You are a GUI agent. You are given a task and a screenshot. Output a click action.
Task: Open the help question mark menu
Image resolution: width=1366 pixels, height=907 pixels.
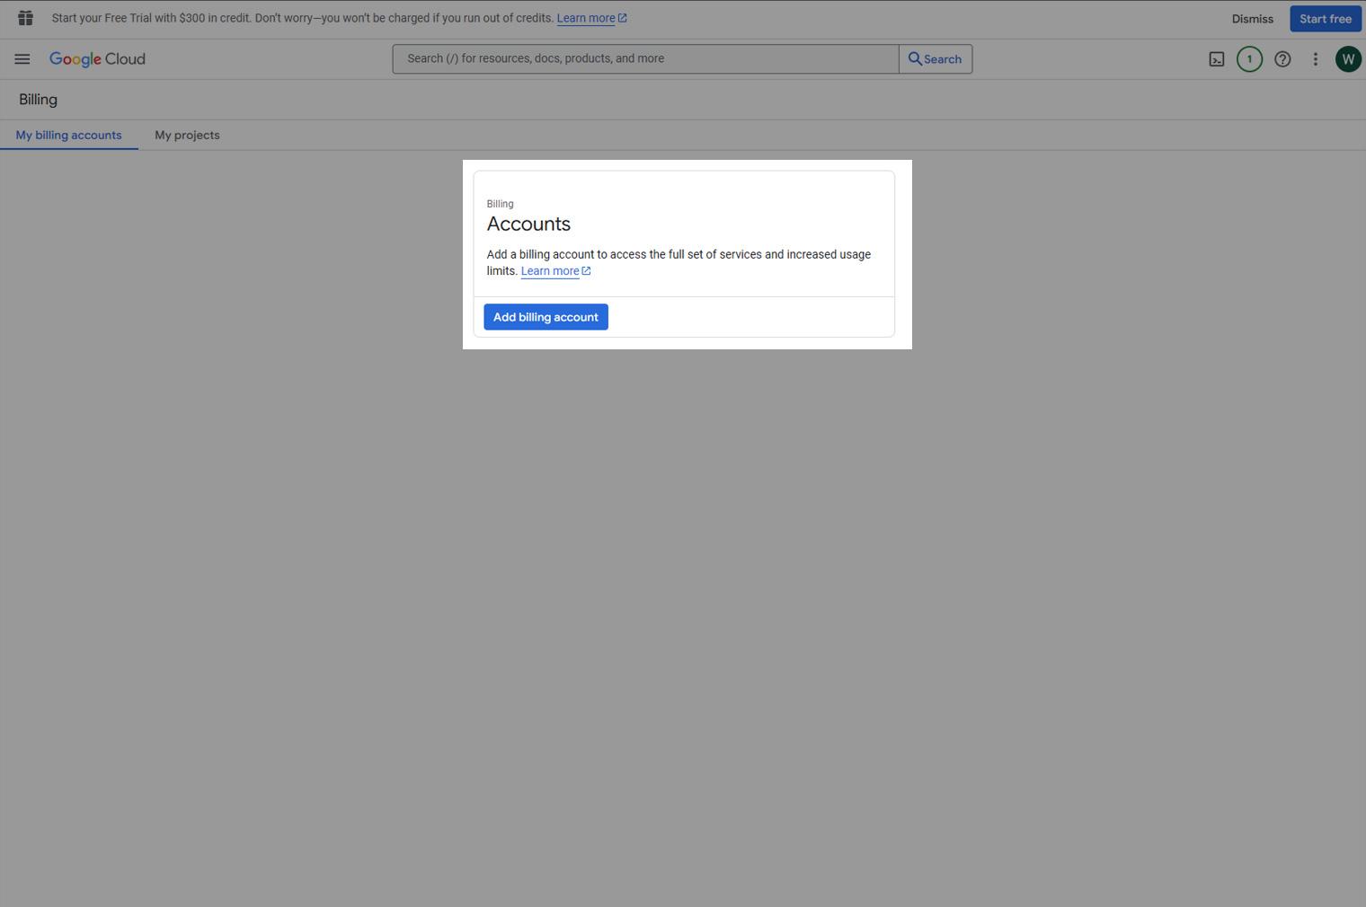(1282, 59)
